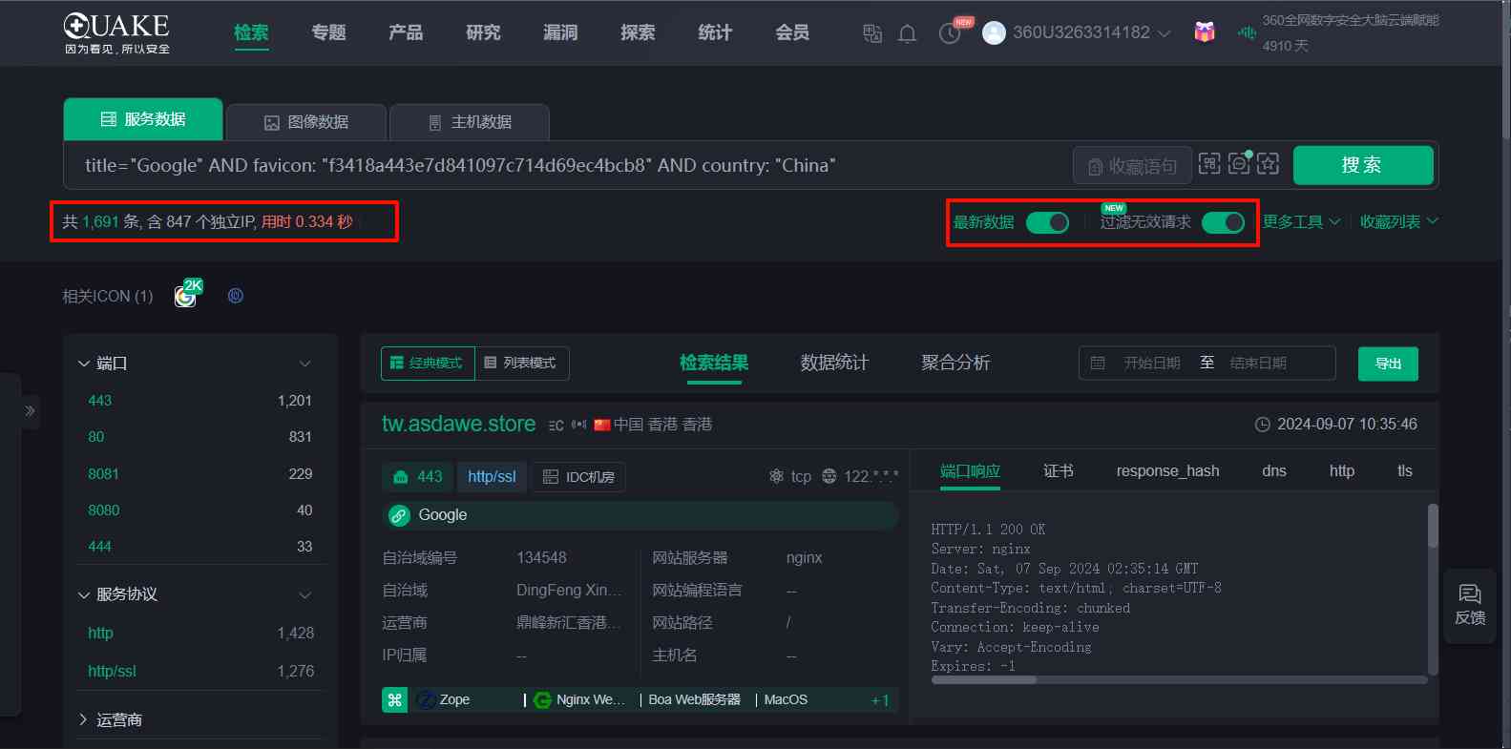
Task: Click the Zope component icon
Action: [427, 699]
